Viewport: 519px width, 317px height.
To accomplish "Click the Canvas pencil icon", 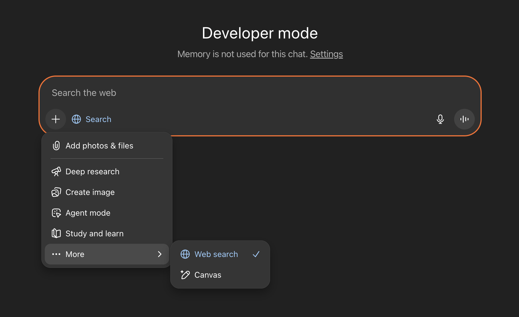I will pos(185,275).
